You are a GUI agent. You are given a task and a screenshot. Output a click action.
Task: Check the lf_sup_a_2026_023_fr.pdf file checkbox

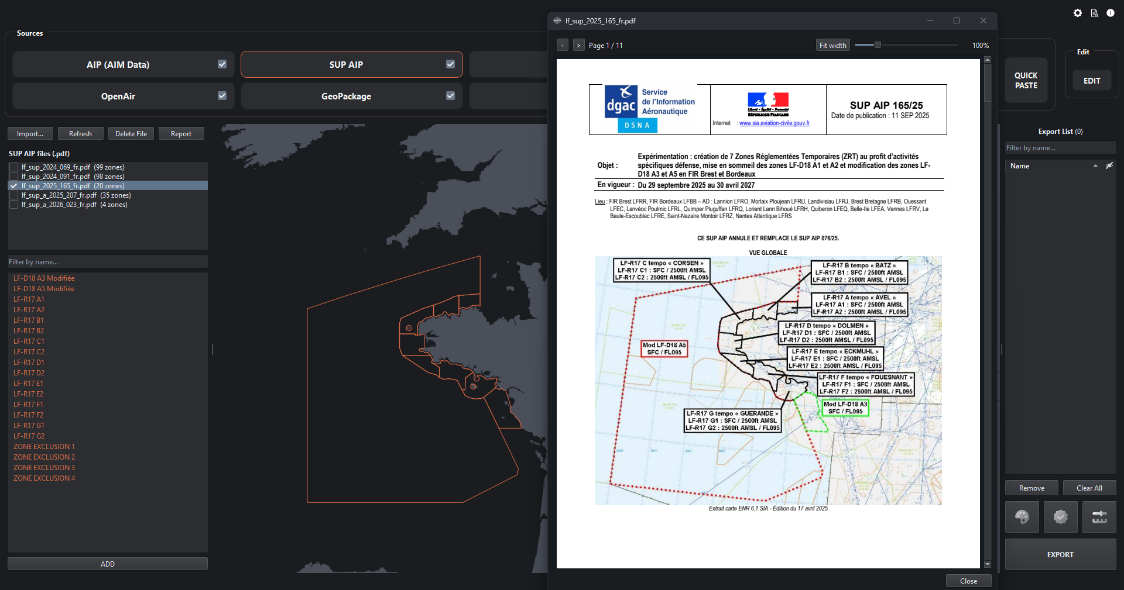tap(14, 205)
